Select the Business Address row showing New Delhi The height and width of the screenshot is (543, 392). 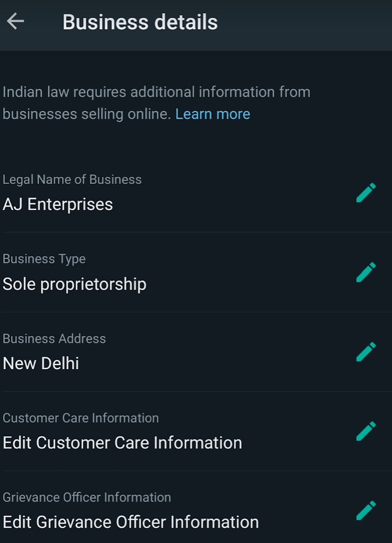(x=158, y=352)
